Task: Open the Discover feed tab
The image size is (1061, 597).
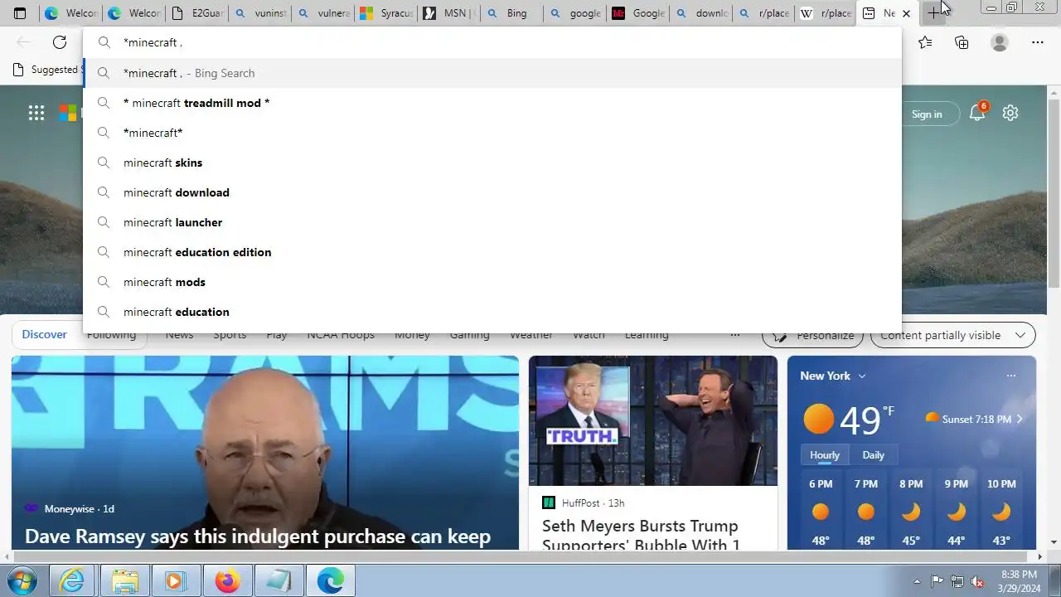Action: click(x=44, y=335)
